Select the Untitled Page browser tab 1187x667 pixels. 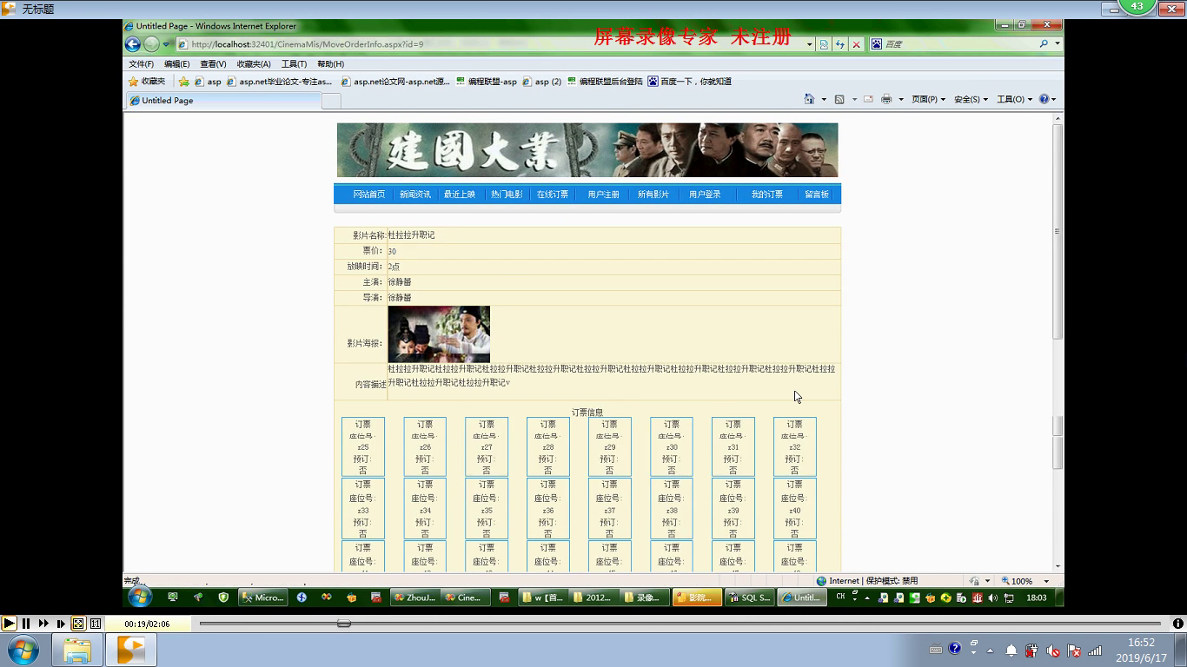[x=223, y=101]
